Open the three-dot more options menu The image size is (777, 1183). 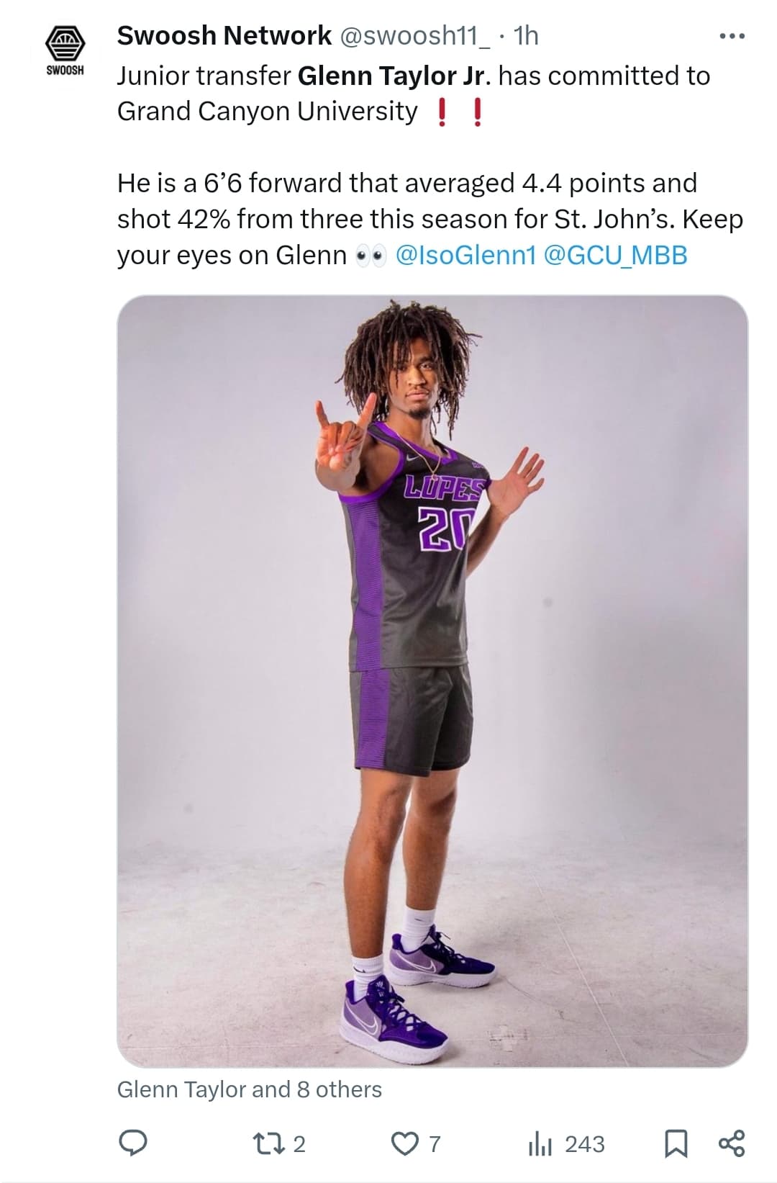coord(732,36)
